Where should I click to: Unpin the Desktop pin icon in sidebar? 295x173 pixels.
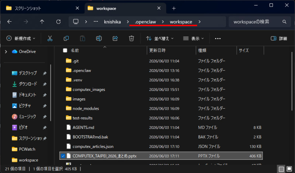45,73
